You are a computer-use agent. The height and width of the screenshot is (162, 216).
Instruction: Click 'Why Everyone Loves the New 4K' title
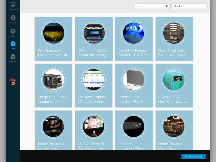[x=53, y=53]
